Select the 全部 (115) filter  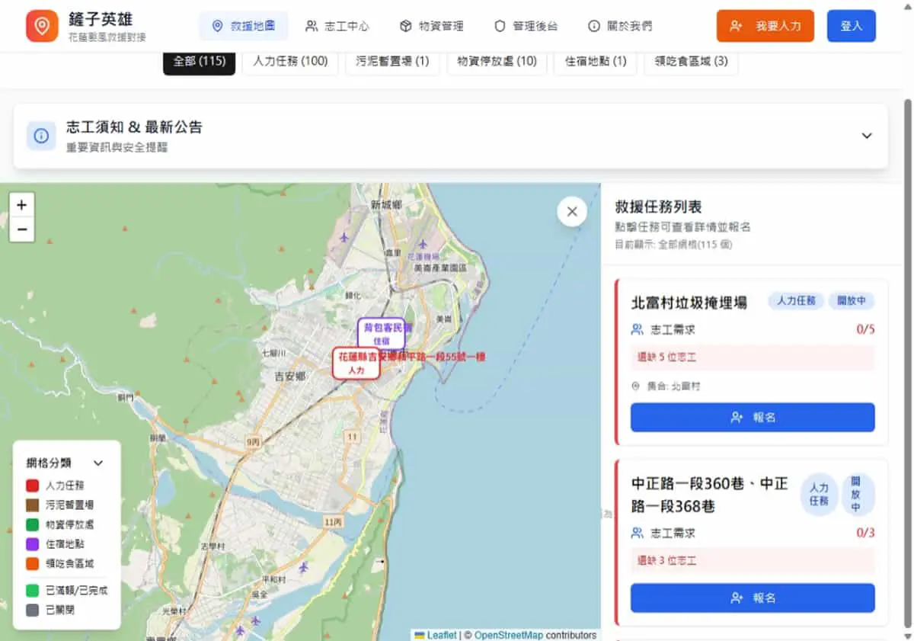[200, 61]
